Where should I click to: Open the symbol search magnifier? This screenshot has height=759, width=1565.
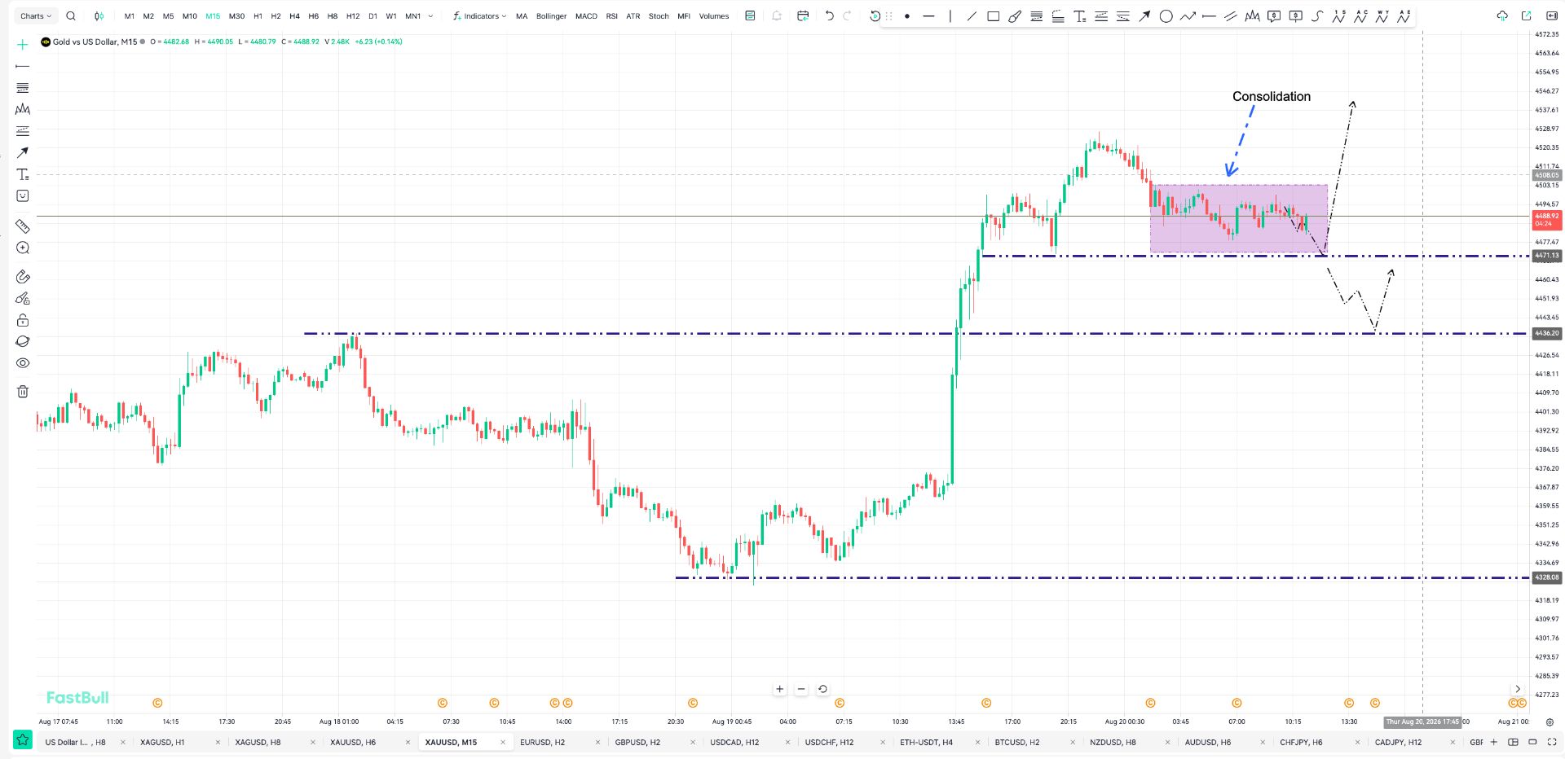(71, 16)
